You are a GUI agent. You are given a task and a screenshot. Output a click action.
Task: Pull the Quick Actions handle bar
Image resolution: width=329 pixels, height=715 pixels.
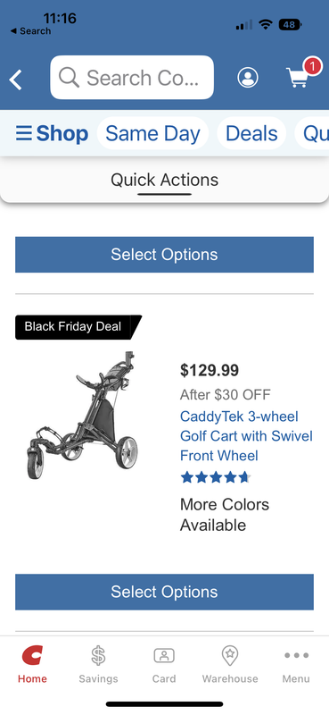(164, 194)
